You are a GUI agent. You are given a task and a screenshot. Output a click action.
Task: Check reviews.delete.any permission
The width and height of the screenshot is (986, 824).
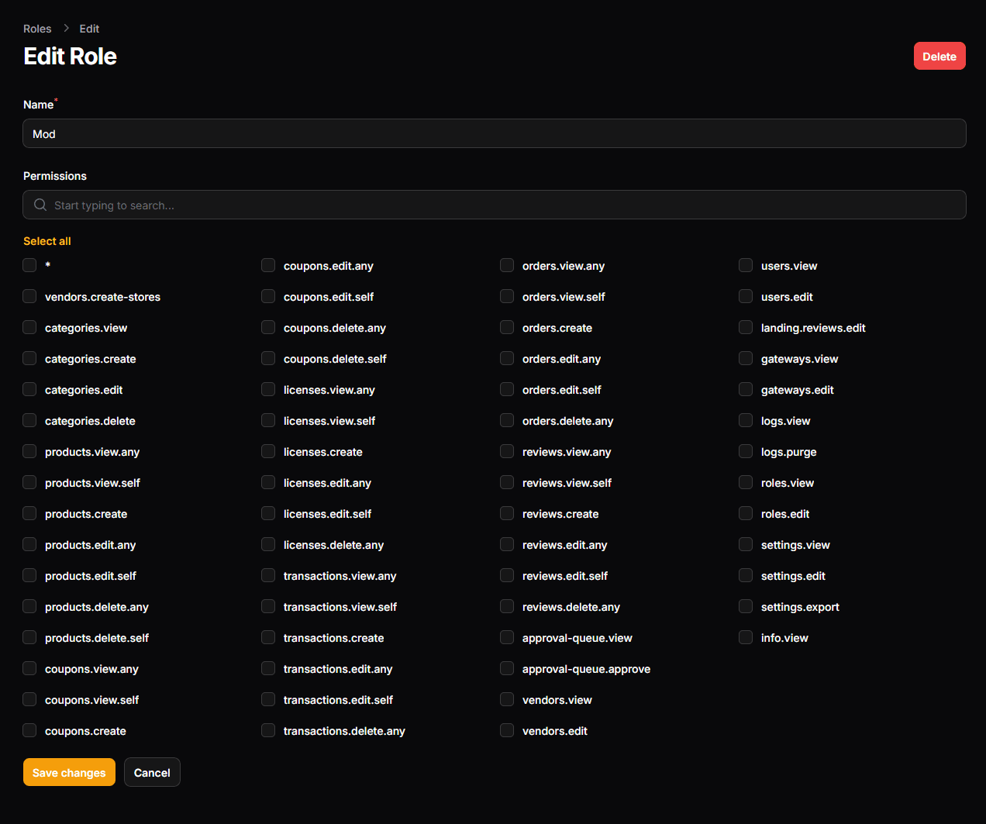507,606
